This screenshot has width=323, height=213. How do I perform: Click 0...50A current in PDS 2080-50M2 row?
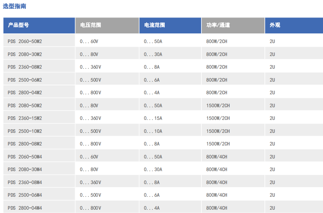[x=153, y=106]
